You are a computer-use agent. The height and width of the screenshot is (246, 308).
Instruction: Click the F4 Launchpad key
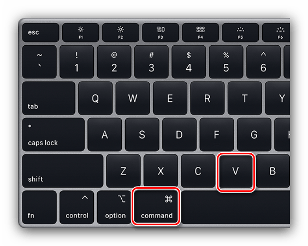200,32
